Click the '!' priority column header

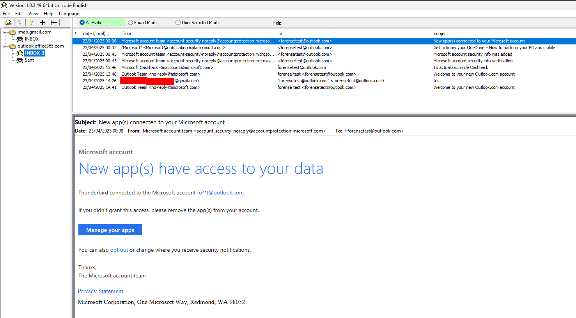point(76,34)
